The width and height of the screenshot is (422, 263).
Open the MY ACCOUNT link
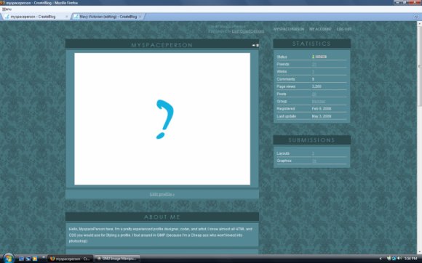pos(320,29)
